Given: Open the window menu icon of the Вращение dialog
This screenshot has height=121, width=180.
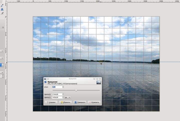Looking at the screenshot, I should click(45, 78).
